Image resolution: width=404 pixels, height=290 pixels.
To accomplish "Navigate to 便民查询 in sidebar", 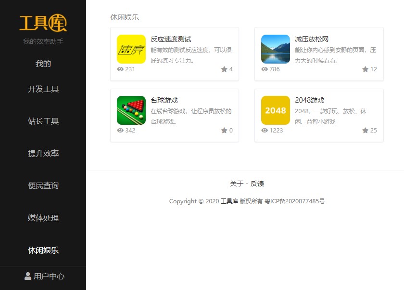I will [x=43, y=185].
